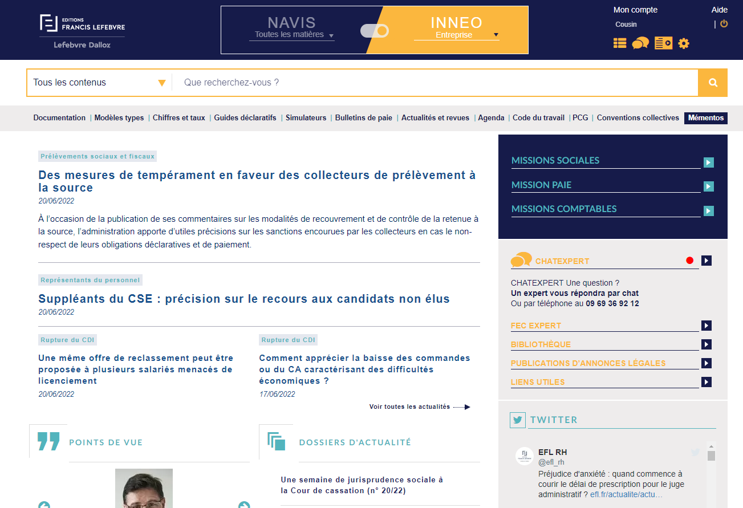Screen dimensions: 743x508
Task: Open the list icon under Mon compte
Action: 620,43
